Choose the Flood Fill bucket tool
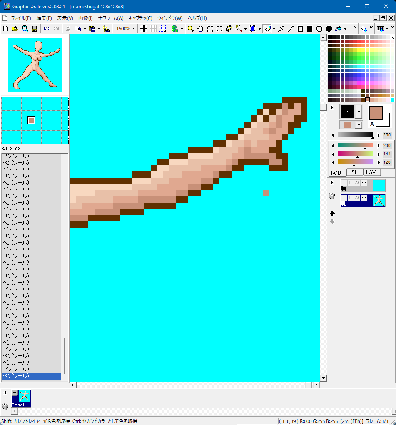Screen dimensions: 396x425 click(x=339, y=29)
